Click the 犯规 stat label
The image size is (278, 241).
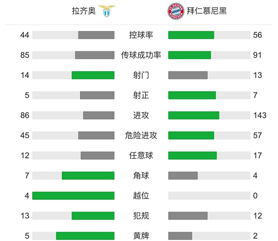(141, 216)
